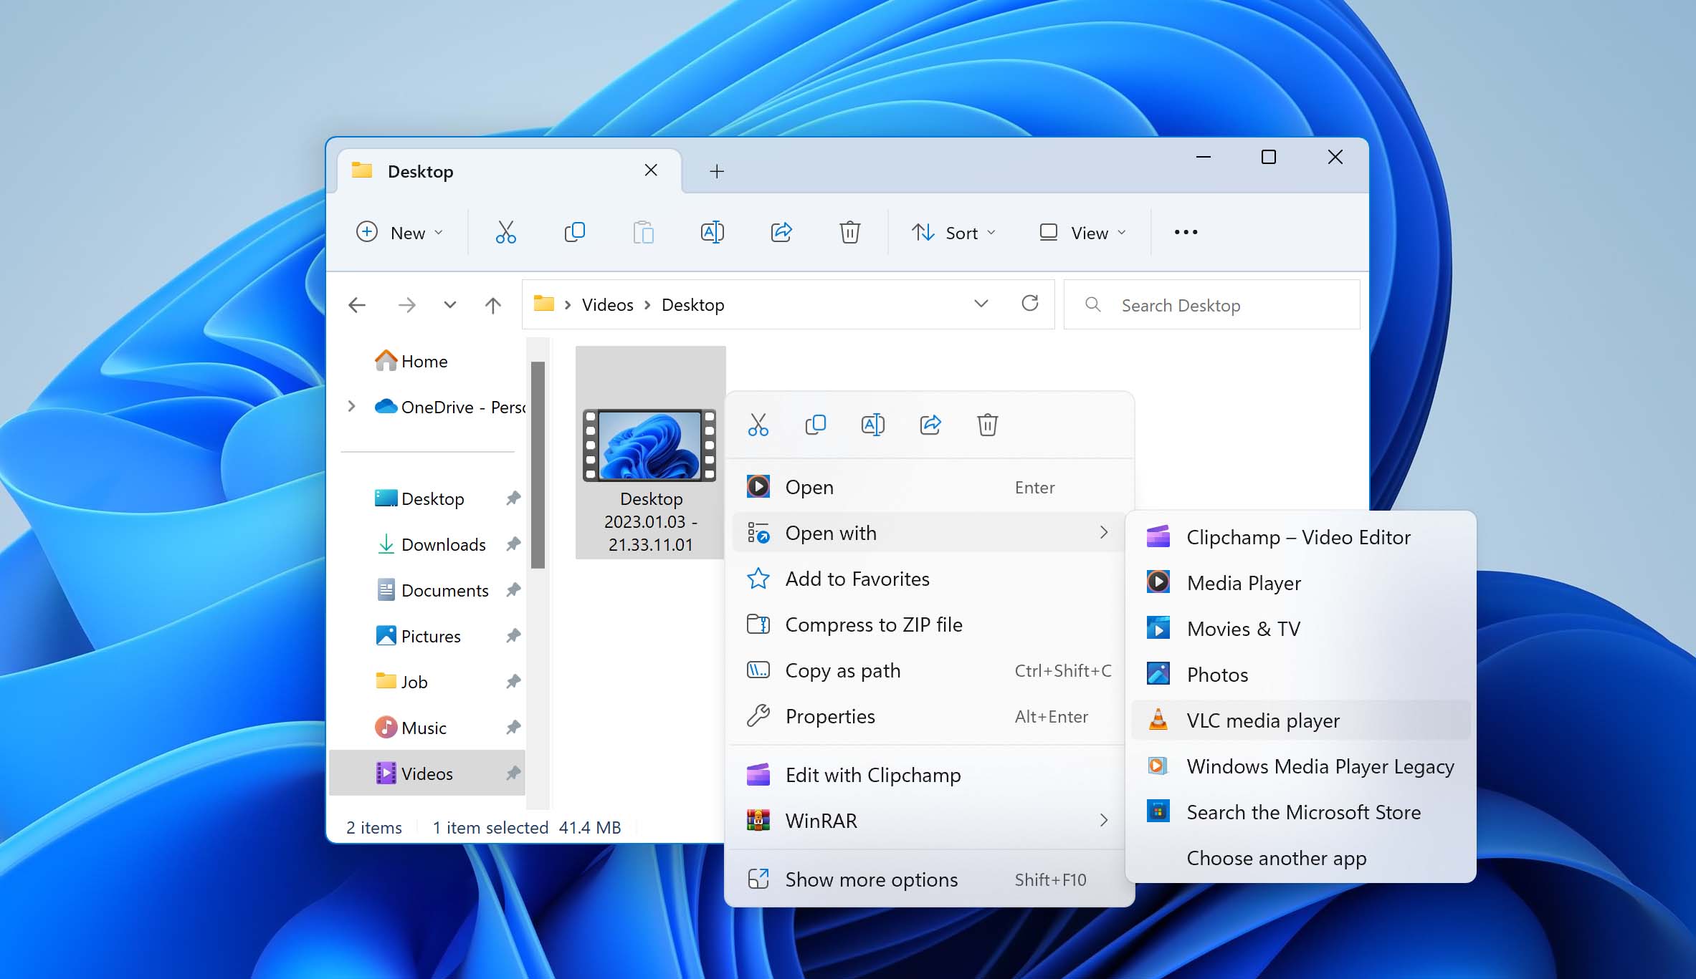Click Search the Microsoft Store option
The image size is (1696, 979).
[1302, 812]
